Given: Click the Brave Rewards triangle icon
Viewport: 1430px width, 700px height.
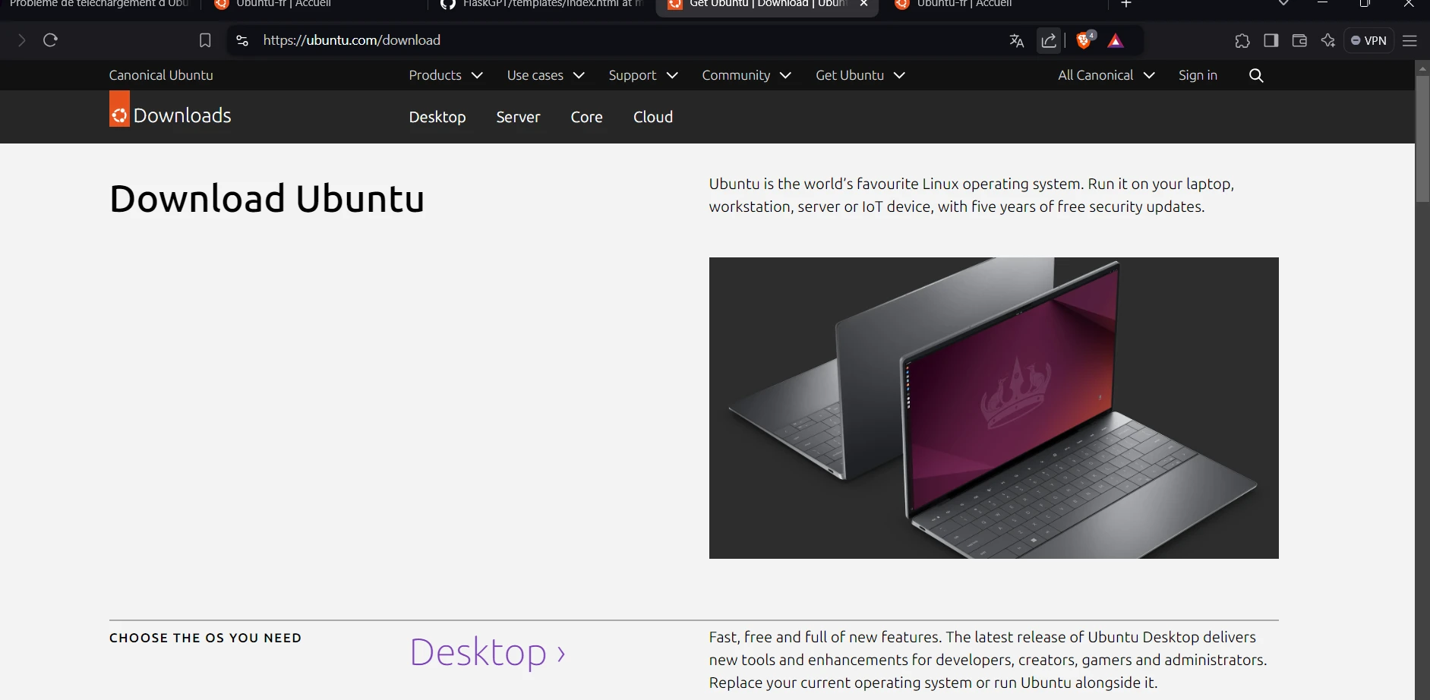Looking at the screenshot, I should coord(1115,41).
